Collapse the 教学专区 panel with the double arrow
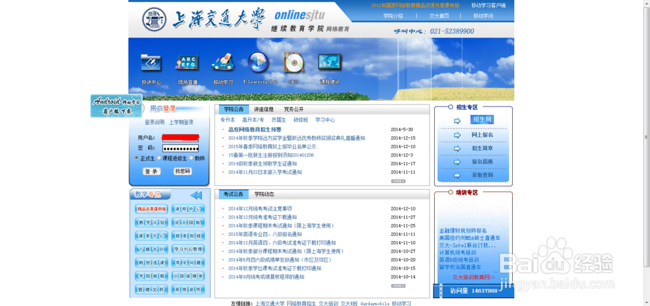 pos(196,195)
